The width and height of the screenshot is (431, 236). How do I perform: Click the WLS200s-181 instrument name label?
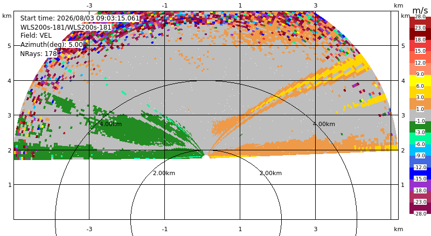66,27
